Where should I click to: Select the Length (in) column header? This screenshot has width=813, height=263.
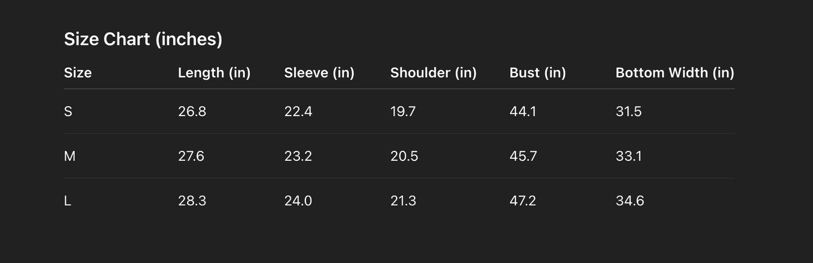click(214, 73)
